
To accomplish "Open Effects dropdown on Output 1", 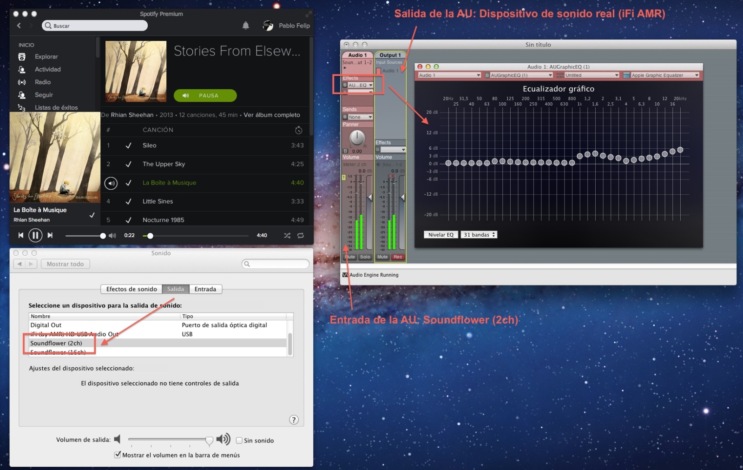I will coord(393,150).
